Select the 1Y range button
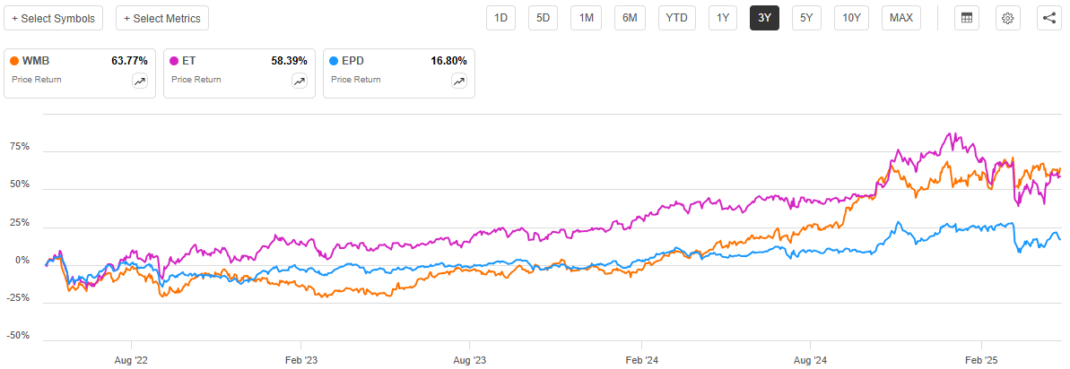 point(722,18)
